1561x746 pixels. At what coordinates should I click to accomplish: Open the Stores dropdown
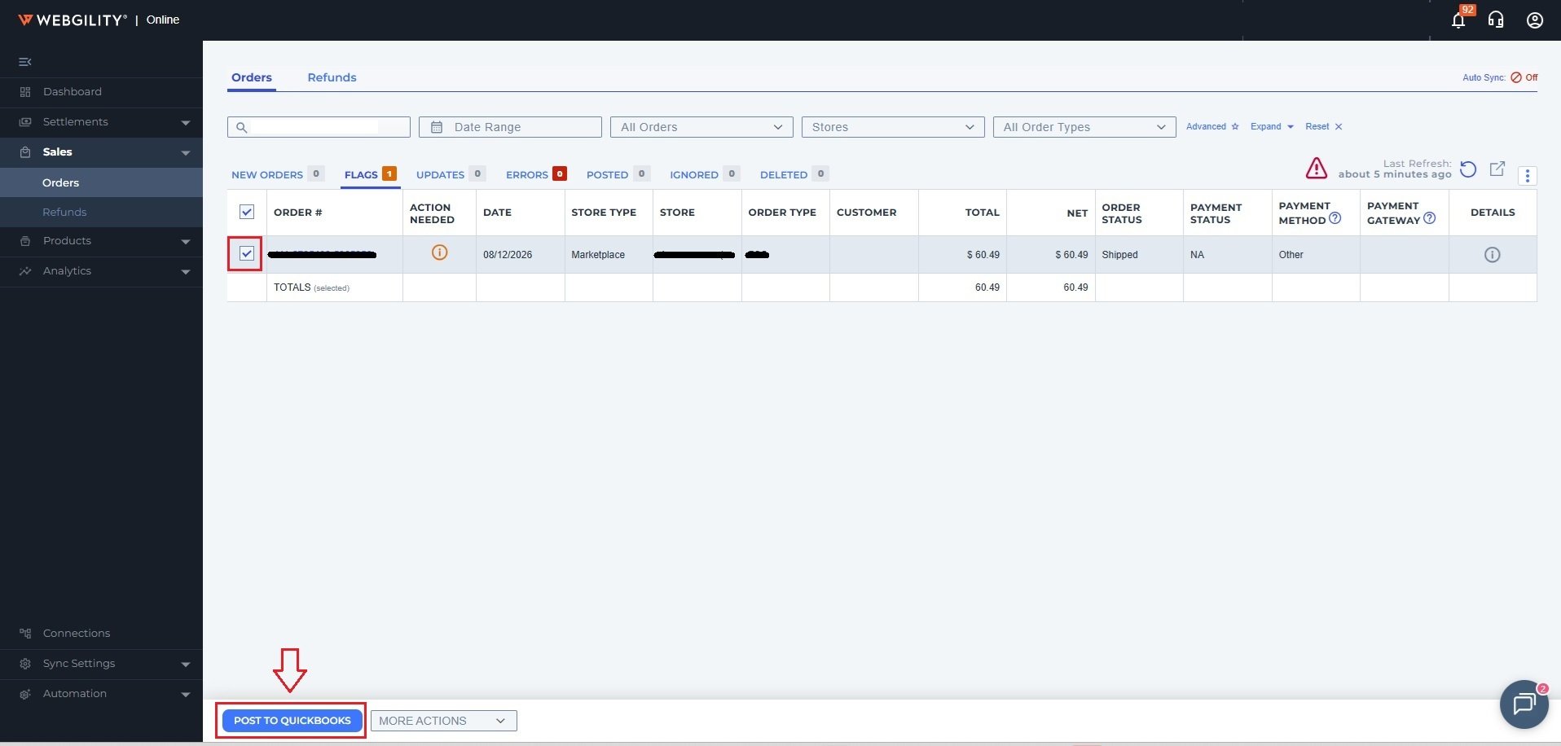(x=893, y=127)
